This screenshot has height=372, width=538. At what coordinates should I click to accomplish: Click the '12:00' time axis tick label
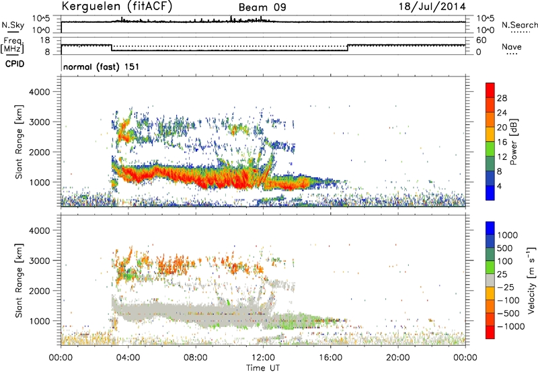263,358
